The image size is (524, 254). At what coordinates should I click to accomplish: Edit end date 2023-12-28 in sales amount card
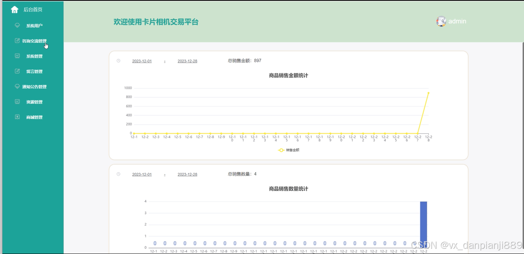187,61
